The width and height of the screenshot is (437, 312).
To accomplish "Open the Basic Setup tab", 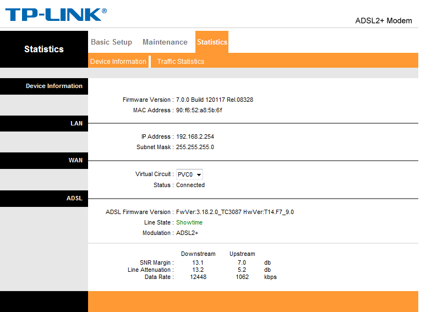I will click(112, 42).
